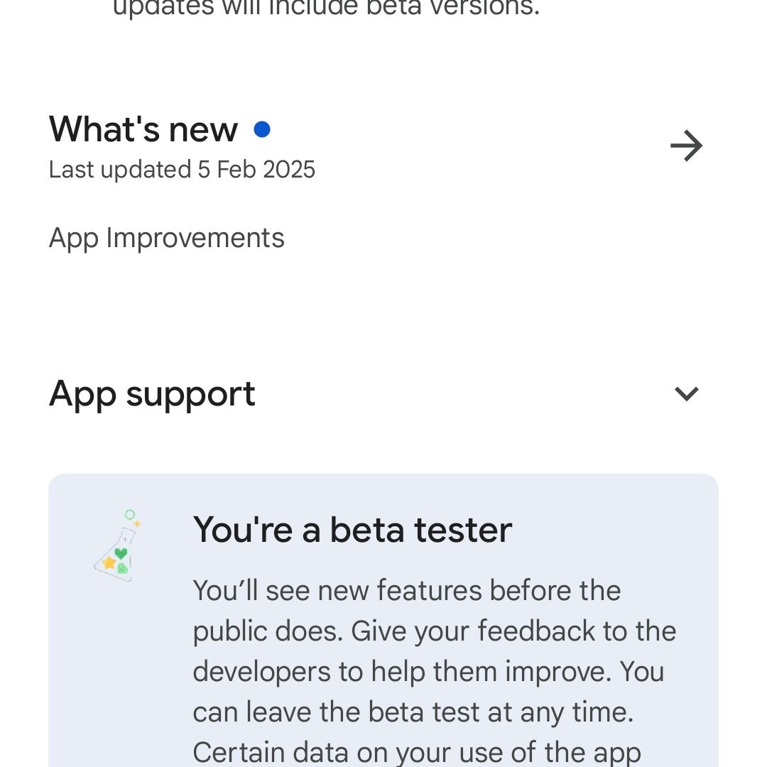Click the green heart inside the flask
Screen dimensions: 767x767
pyautogui.click(x=121, y=553)
